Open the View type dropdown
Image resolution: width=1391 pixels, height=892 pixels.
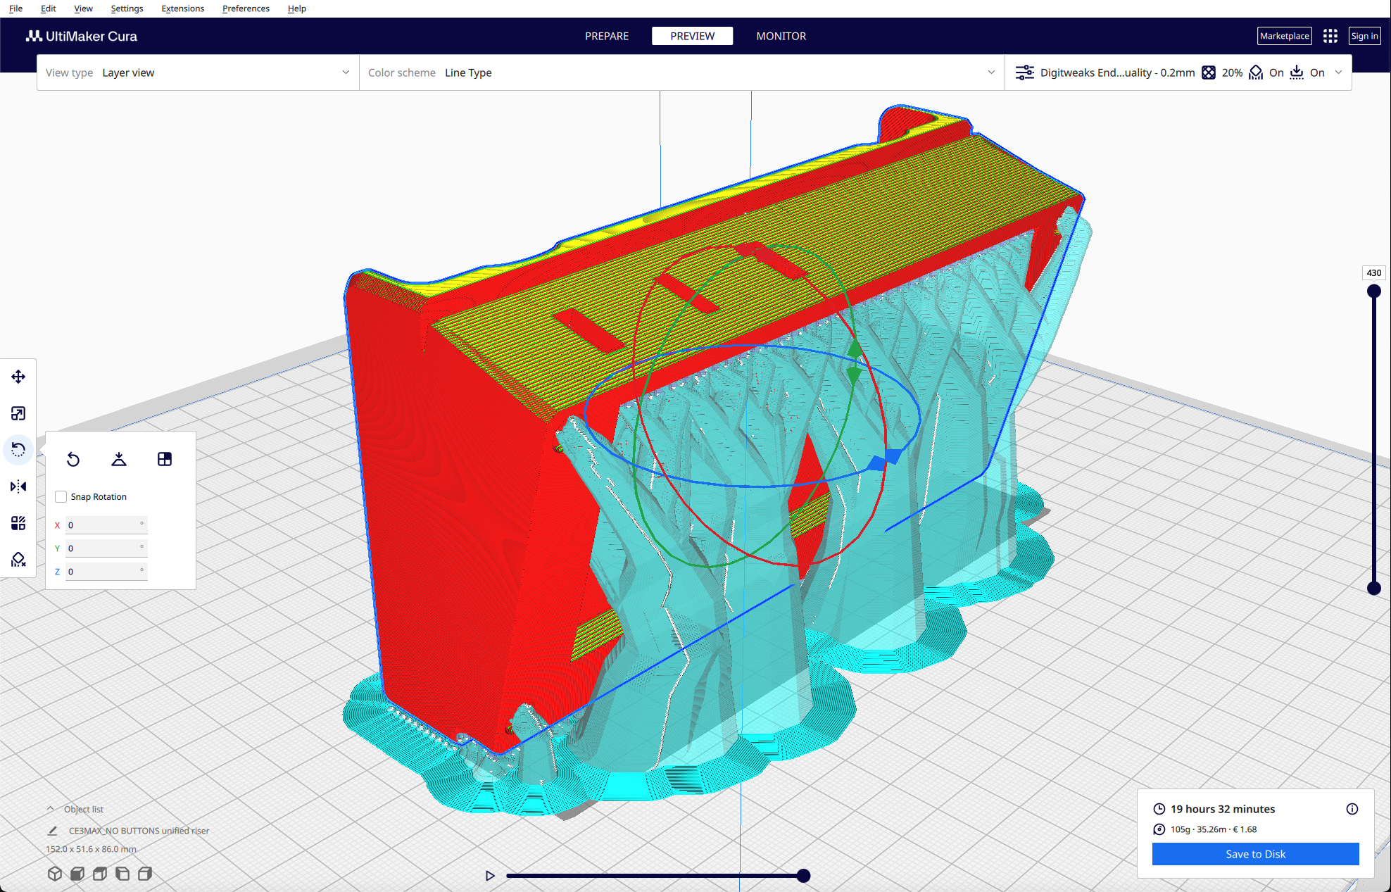(197, 73)
